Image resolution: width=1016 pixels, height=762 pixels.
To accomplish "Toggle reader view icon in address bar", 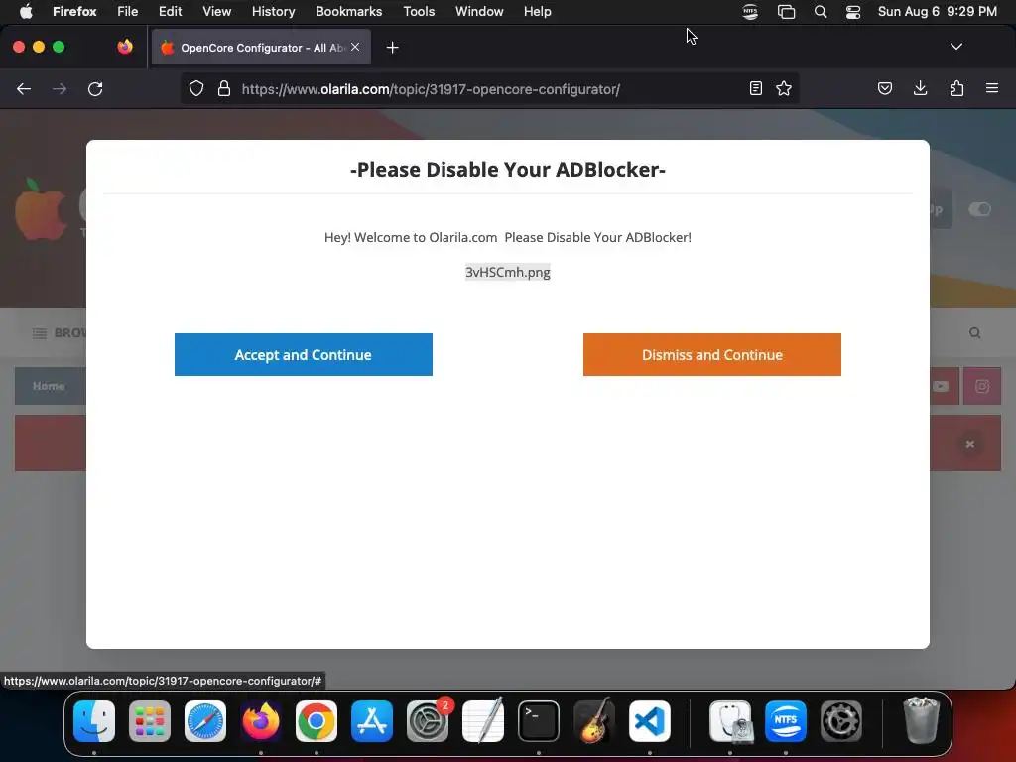I will [755, 88].
